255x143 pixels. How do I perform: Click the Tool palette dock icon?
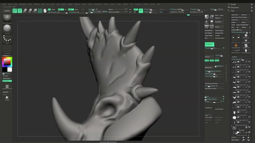[x=229, y=11]
